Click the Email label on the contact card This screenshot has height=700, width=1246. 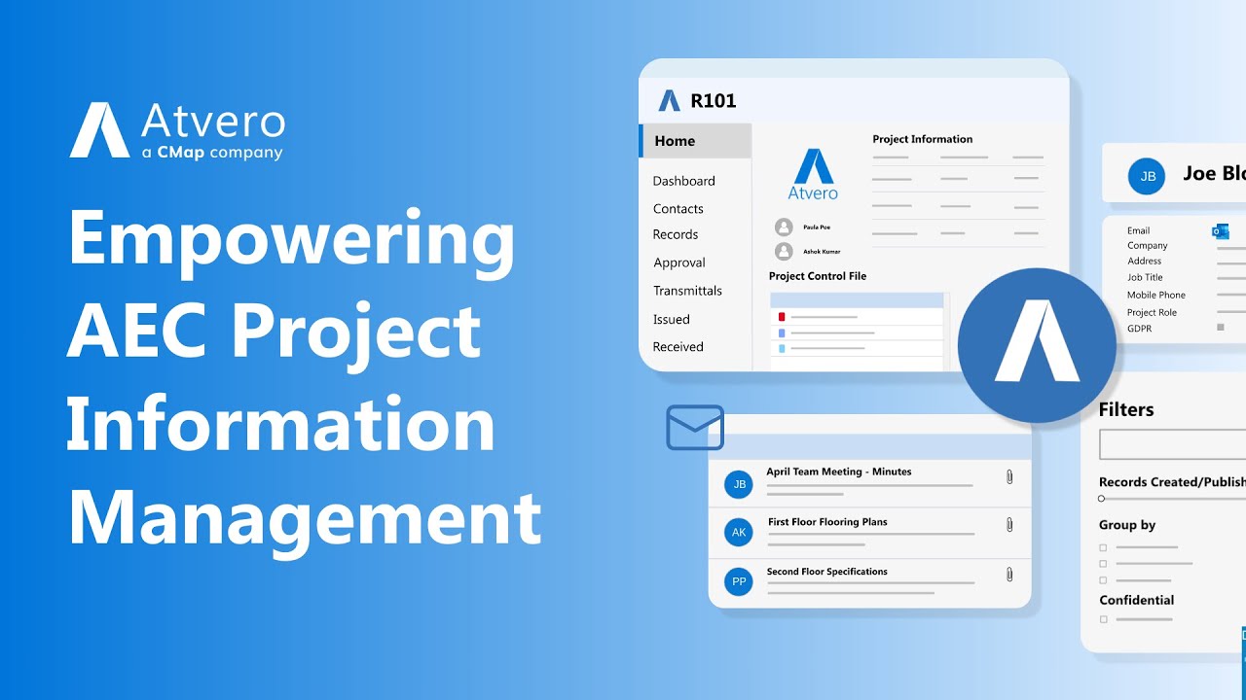coord(1138,230)
